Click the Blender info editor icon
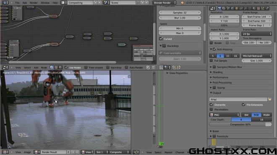Image resolution: width=277 pixels, height=155 pixels. (x=5, y=3)
